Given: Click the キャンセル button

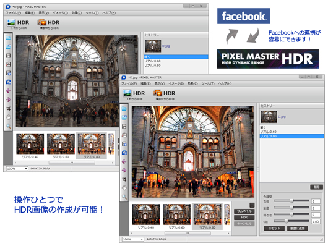Looking at the screenshot, I should pyautogui.click(x=244, y=224).
